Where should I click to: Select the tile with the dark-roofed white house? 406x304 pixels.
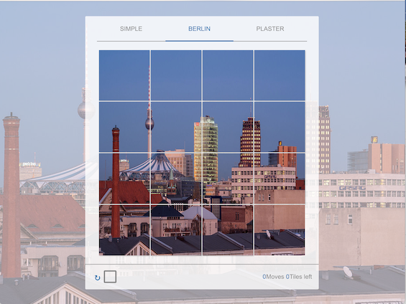(x=176, y=230)
